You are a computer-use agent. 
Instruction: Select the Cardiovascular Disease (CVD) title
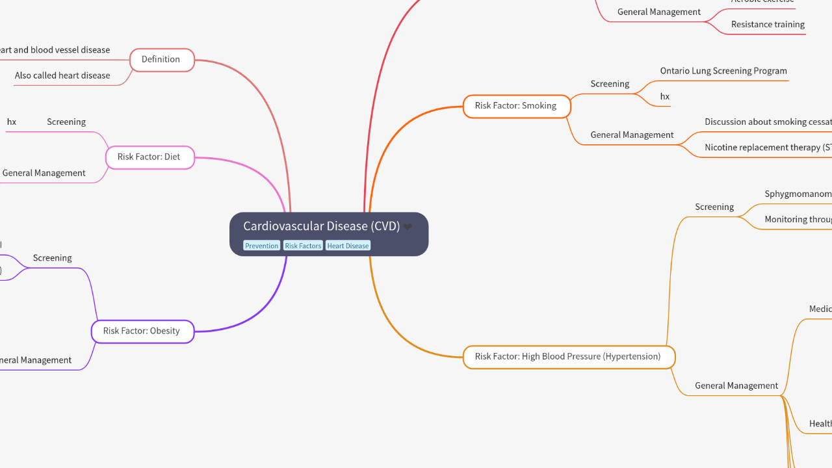click(x=321, y=226)
